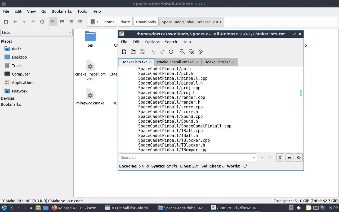Open the start menu icon in taskbar
This screenshot has width=339, height=212.
click(x=4, y=208)
